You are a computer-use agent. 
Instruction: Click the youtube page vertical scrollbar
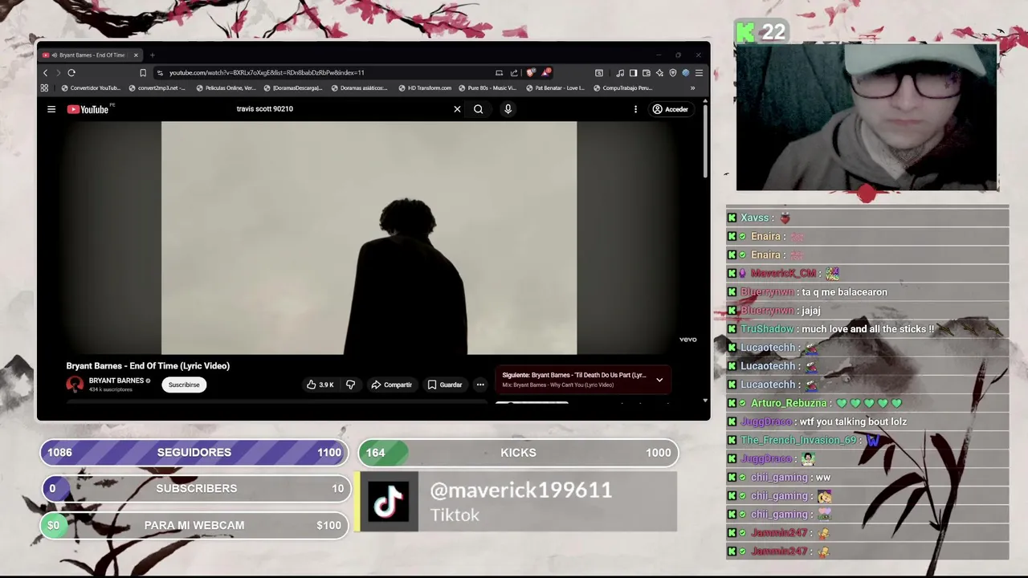[705, 141]
